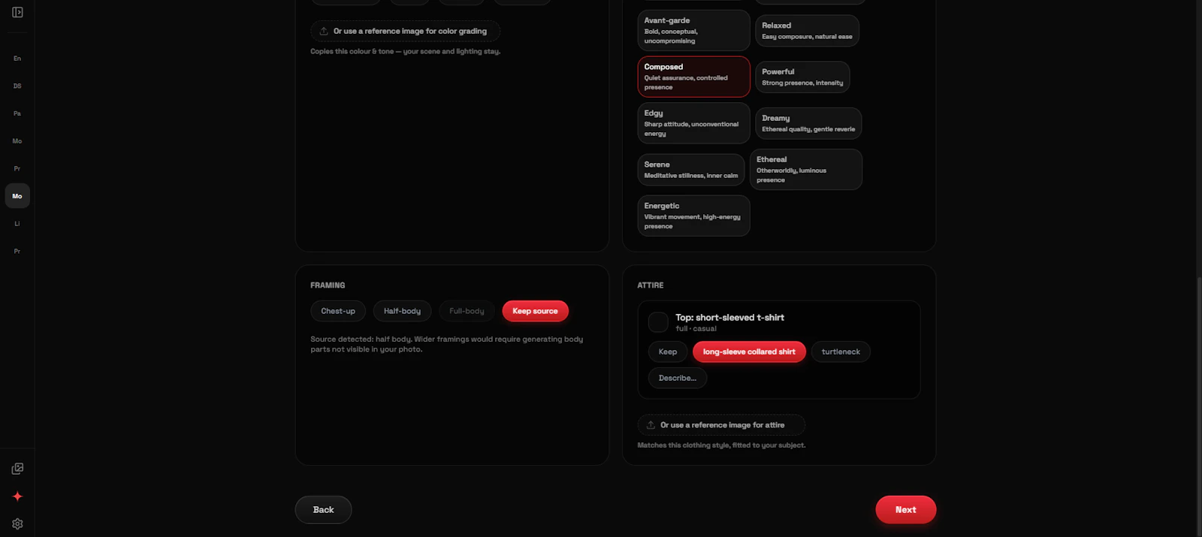
Task: Click upload icon for attire reference
Action: coord(651,425)
